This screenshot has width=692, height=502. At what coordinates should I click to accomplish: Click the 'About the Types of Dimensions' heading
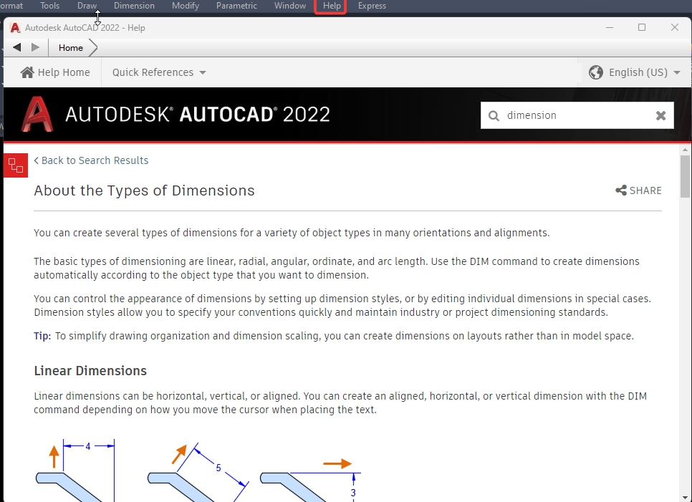(x=144, y=190)
